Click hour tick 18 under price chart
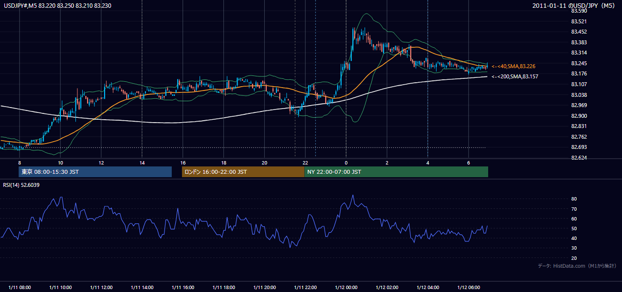This screenshot has width=622, height=292. point(224,163)
